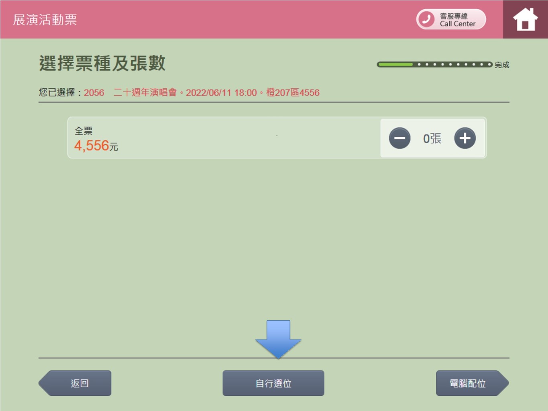Click the phone icon in Call Center button

(x=426, y=19)
